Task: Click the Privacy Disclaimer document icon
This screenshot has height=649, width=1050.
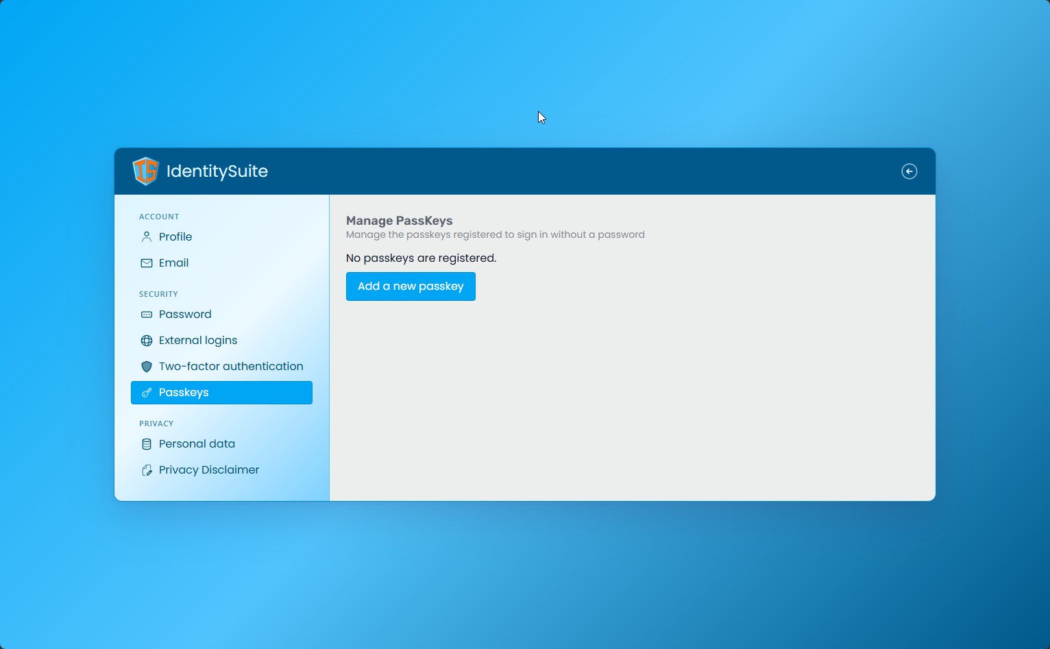Action: tap(147, 470)
